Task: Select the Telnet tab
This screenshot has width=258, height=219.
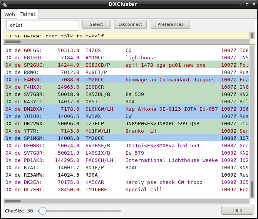Action: click(28, 14)
